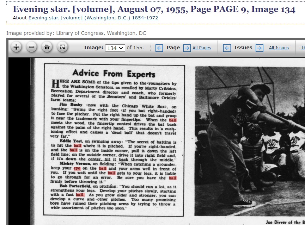Open the All Issues link
Image resolution: width=305 pixels, height=225 pixels.
click(279, 48)
